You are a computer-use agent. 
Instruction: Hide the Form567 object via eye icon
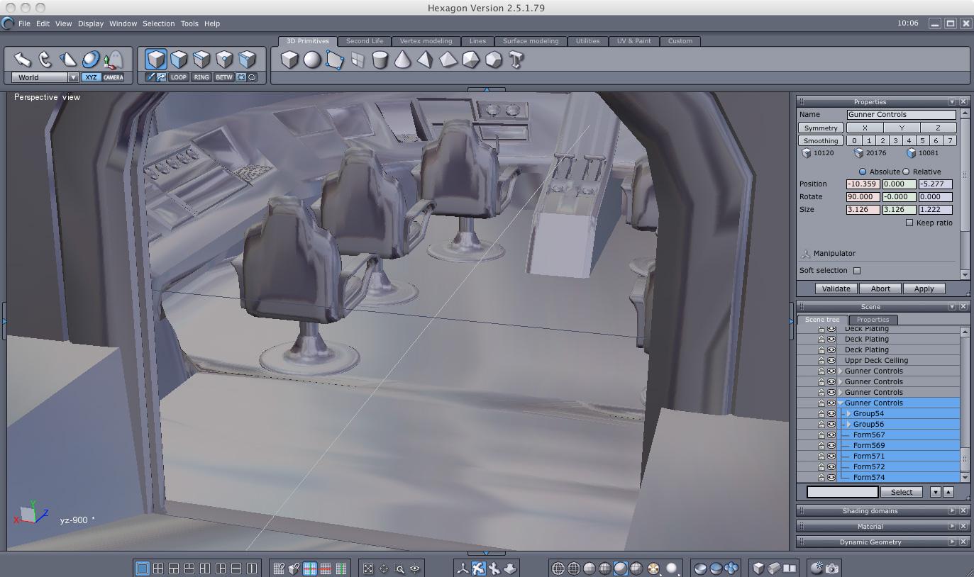831,435
